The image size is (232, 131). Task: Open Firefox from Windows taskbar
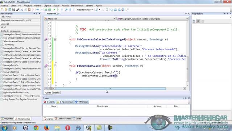pos(47,128)
